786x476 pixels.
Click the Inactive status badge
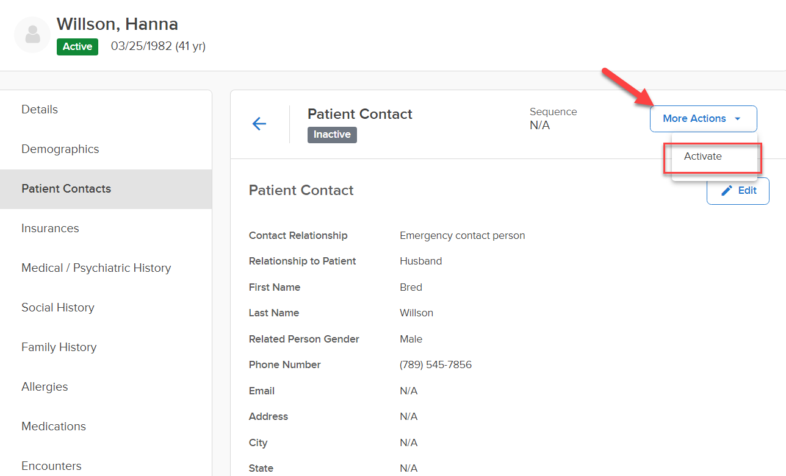(x=332, y=135)
